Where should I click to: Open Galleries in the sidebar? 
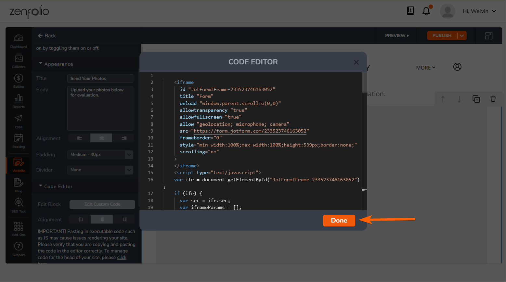point(19,61)
